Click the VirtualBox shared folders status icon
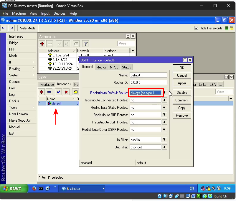Screen dimensions: 236x201 click(x=182, y=196)
